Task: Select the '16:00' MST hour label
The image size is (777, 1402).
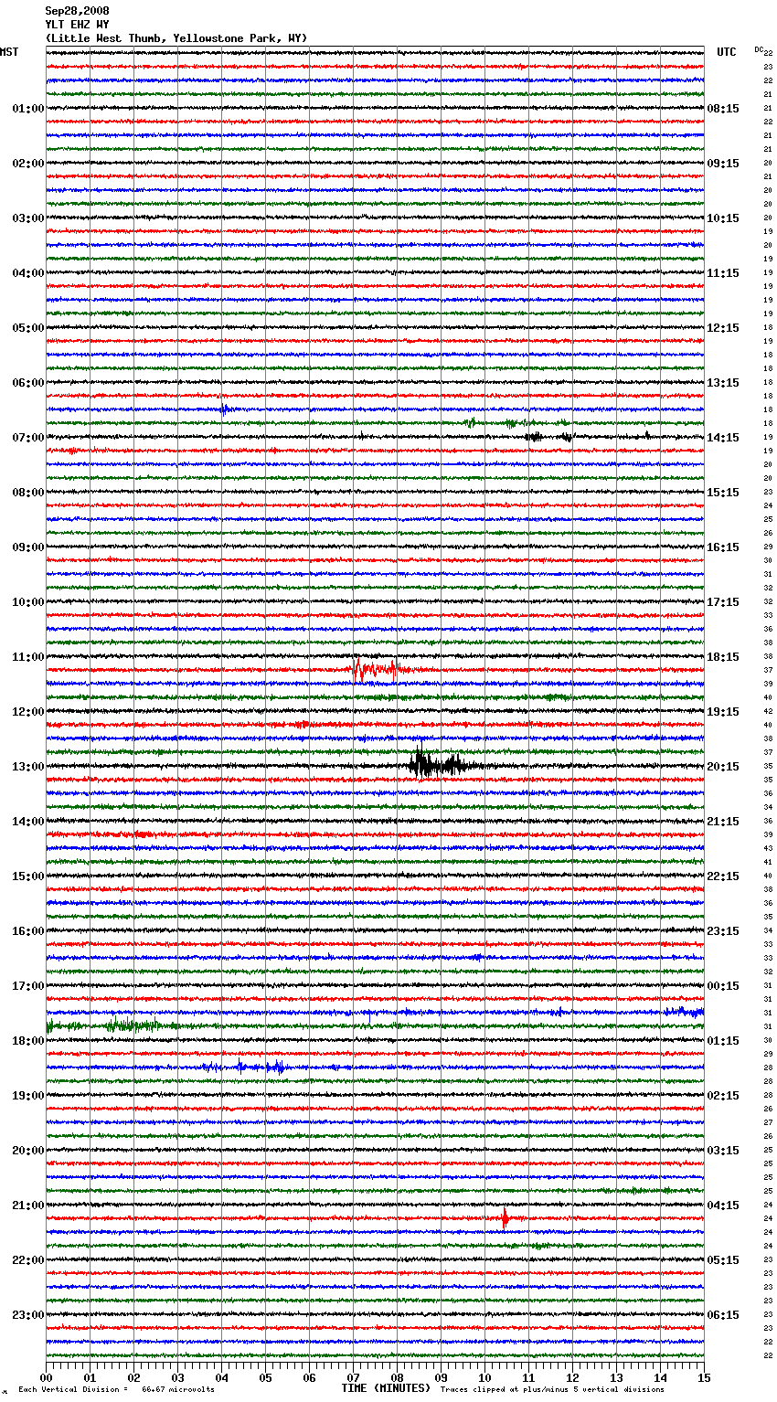Action: coord(28,931)
